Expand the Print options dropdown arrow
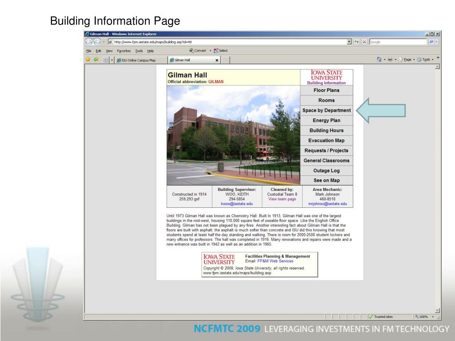 tap(395, 59)
